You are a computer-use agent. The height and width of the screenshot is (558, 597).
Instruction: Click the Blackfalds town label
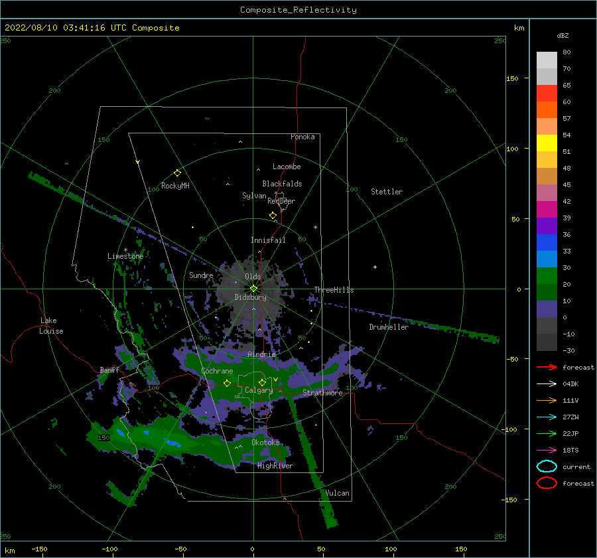[282, 184]
